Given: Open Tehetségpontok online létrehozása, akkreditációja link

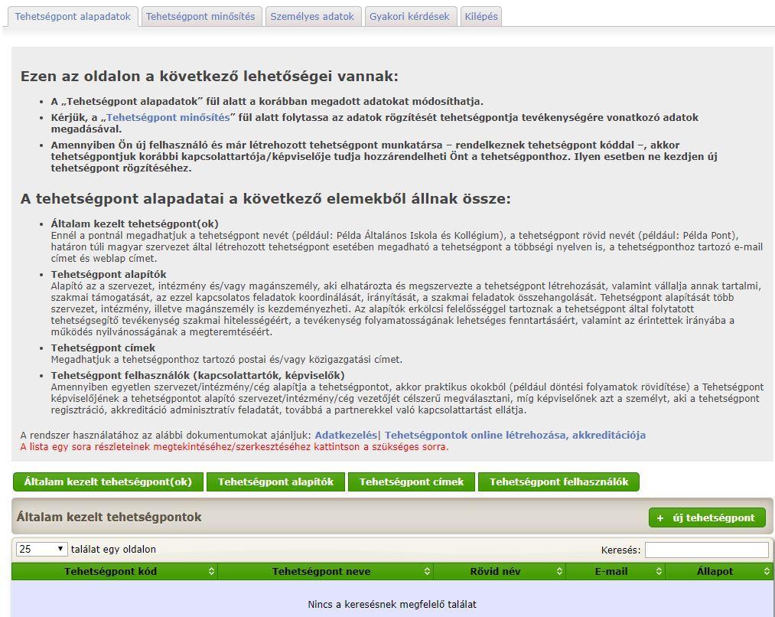Looking at the screenshot, I should pos(515,435).
